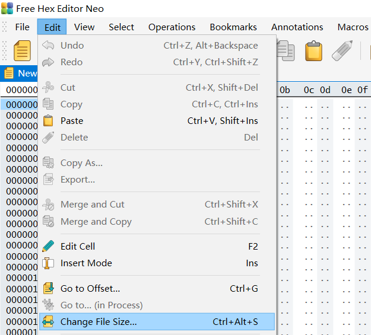Click the toolbar Copy pages icon

pyautogui.click(x=286, y=51)
